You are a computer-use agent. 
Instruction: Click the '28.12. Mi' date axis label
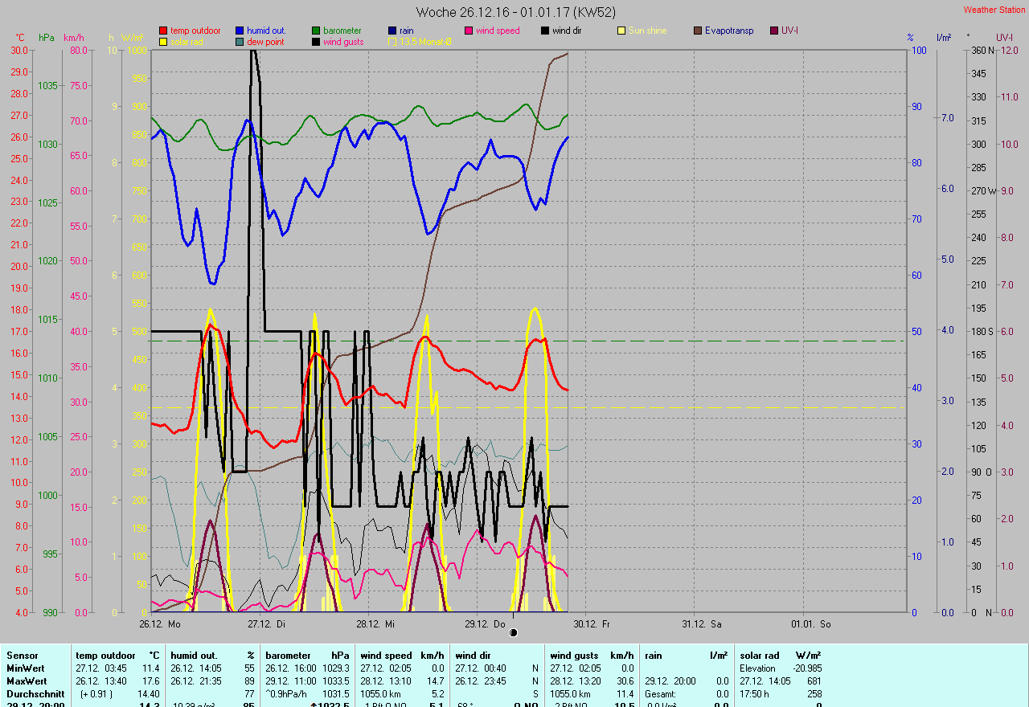[x=375, y=623]
